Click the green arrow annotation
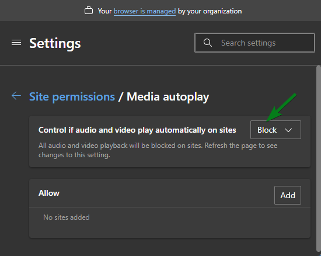321x256 pixels. pos(281,107)
